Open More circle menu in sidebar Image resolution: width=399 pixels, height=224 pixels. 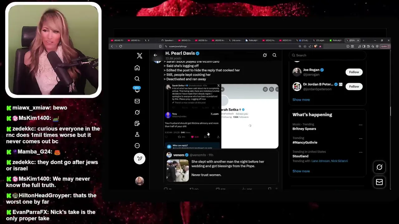[x=137, y=146]
